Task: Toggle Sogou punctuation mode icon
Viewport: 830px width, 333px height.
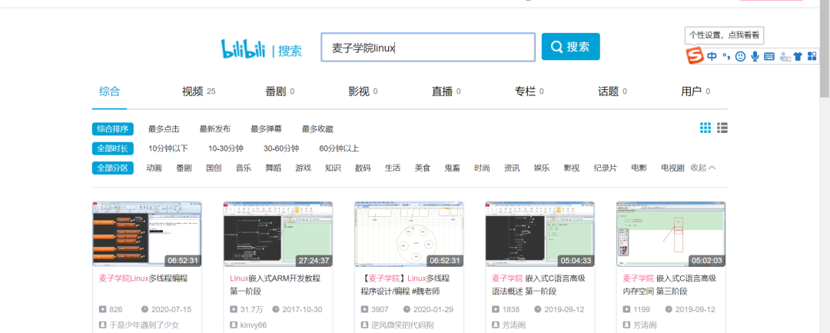Action: pos(726,56)
